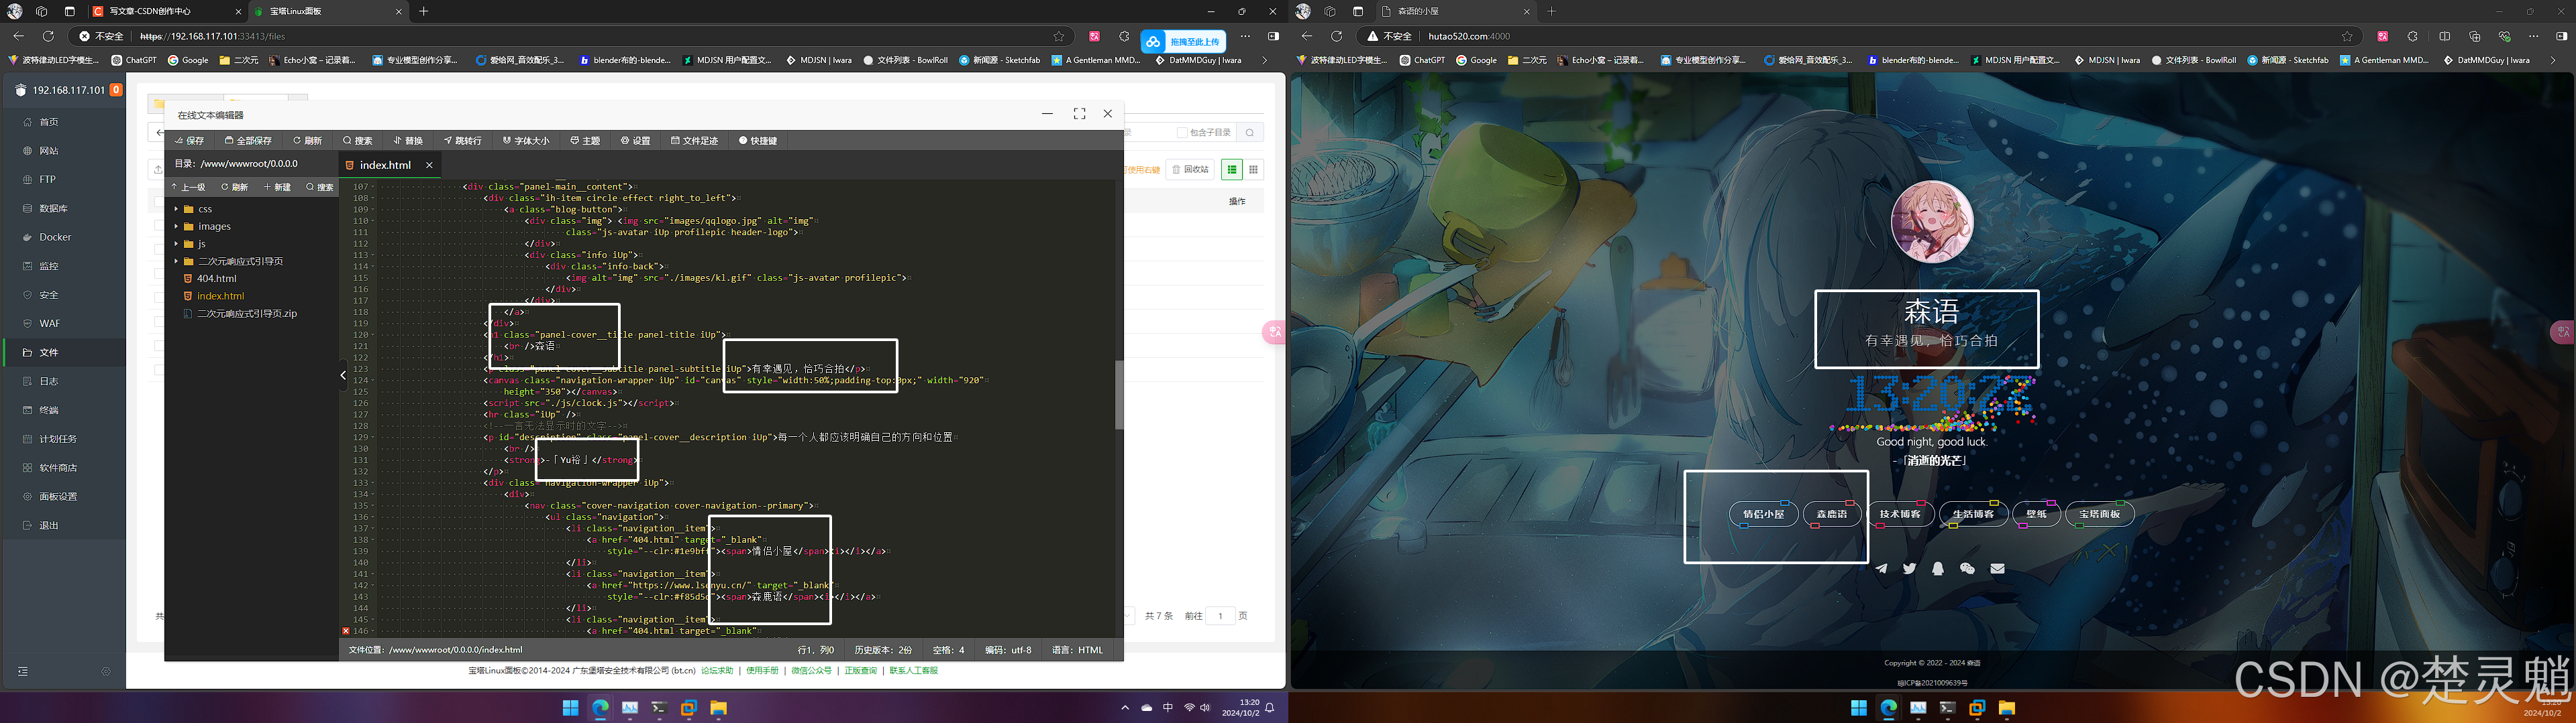
Task: Open the 替换 replace tool in the editor
Action: (408, 141)
